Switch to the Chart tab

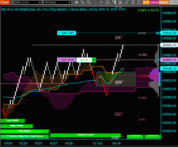(x=5, y=2)
